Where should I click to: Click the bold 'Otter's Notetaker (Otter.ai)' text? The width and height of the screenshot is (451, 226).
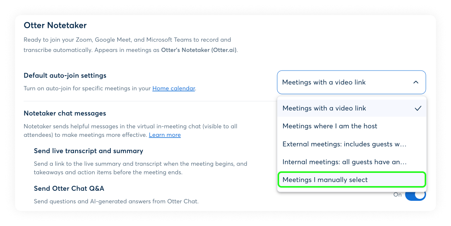click(x=199, y=50)
